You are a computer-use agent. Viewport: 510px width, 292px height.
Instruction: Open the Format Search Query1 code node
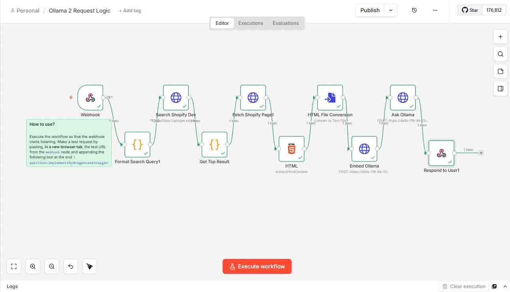point(137,144)
